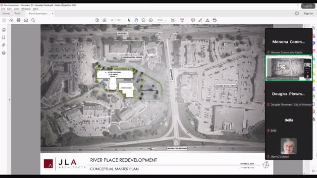This screenshot has height=178, width=317.
Task: Click the JLA Architects logo
Action: point(64,164)
